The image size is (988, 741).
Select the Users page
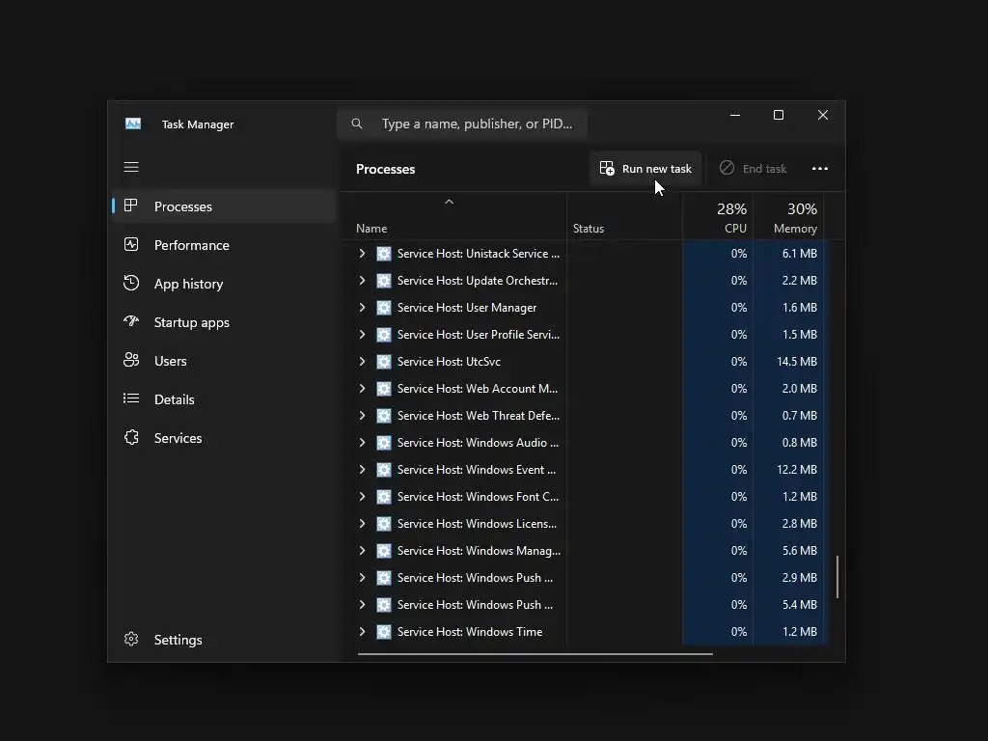click(224, 361)
